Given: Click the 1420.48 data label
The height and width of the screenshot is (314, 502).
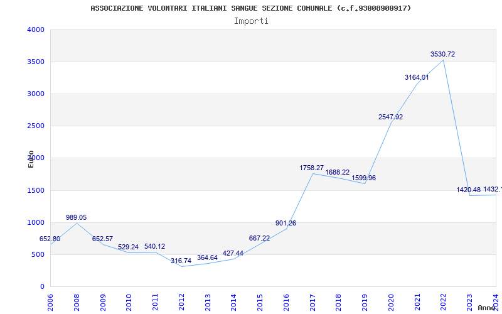Looking at the screenshot, I should click(469, 190).
